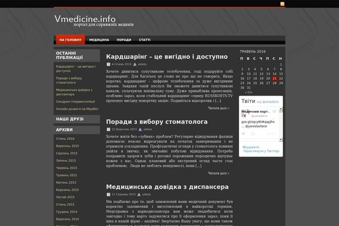Click Twitter widget scrollbar up arrow
This screenshot has height=226, width=339.
(281, 109)
